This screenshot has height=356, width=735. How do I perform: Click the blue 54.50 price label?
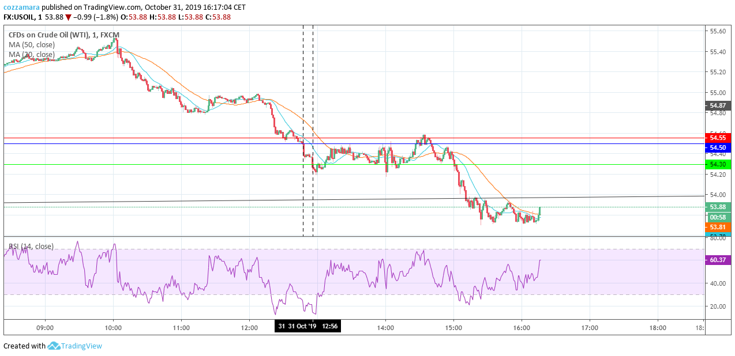coord(718,148)
